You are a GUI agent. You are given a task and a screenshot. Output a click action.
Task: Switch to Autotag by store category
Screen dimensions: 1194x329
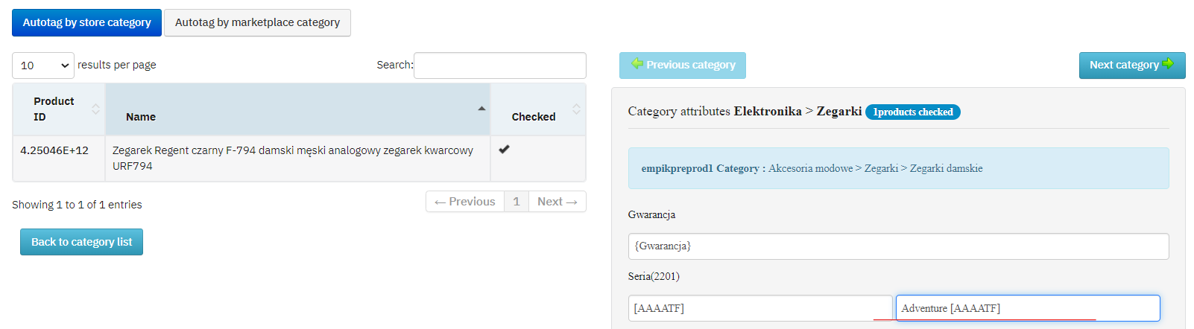pos(86,22)
